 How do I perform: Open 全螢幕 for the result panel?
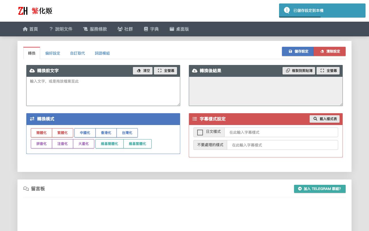tap(328, 71)
